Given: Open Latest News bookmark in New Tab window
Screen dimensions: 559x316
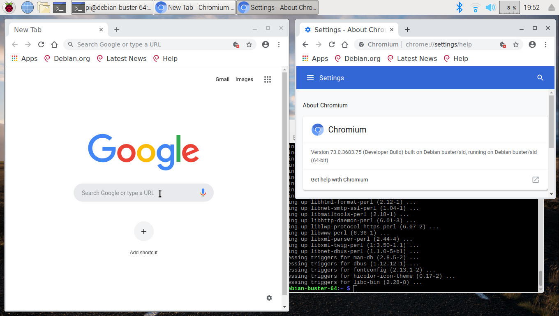Looking at the screenshot, I should point(122,58).
